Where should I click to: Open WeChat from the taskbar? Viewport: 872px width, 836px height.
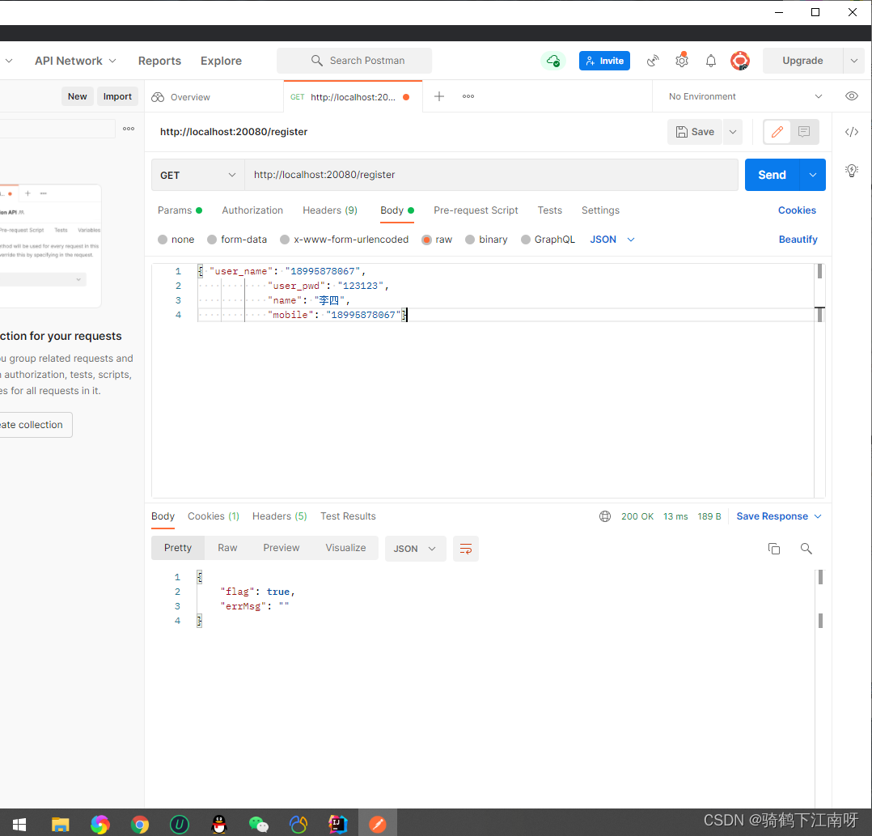pyautogui.click(x=259, y=824)
